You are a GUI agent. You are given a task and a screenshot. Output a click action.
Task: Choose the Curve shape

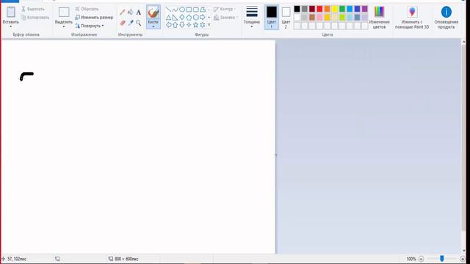(x=175, y=10)
